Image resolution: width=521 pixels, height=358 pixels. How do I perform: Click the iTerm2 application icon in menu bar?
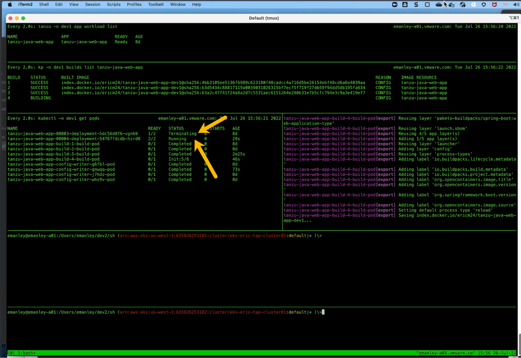point(25,4)
